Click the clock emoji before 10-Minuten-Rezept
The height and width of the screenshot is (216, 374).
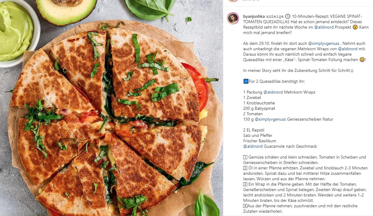click(288, 16)
